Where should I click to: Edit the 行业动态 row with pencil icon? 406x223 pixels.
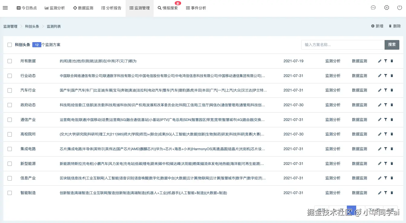[x=380, y=76]
